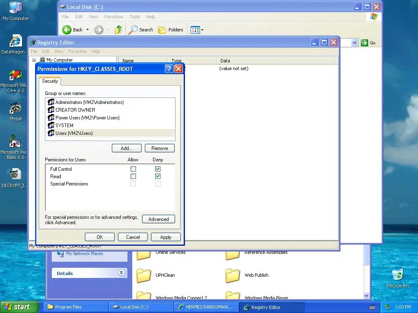This screenshot has height=313, width=418.
Task: Check Allow Full Control checkbox
Action: [x=133, y=169]
